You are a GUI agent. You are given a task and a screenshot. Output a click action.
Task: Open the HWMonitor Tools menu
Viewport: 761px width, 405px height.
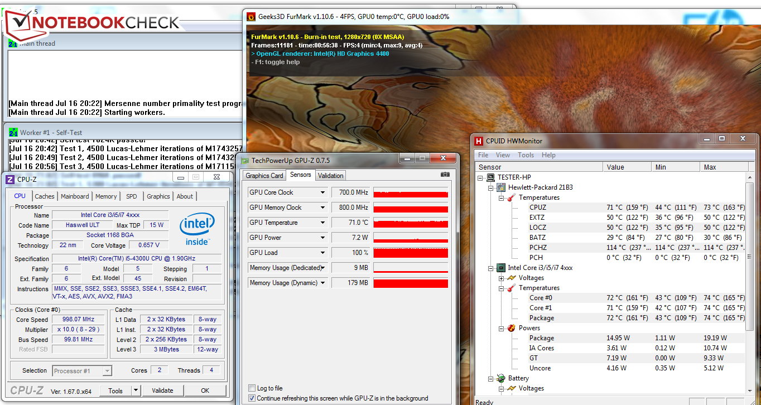coord(526,155)
